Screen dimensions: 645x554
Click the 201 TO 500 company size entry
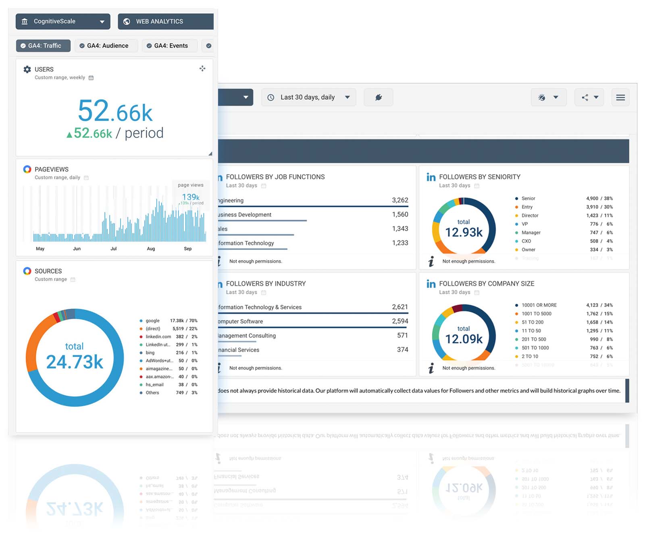tap(564, 340)
